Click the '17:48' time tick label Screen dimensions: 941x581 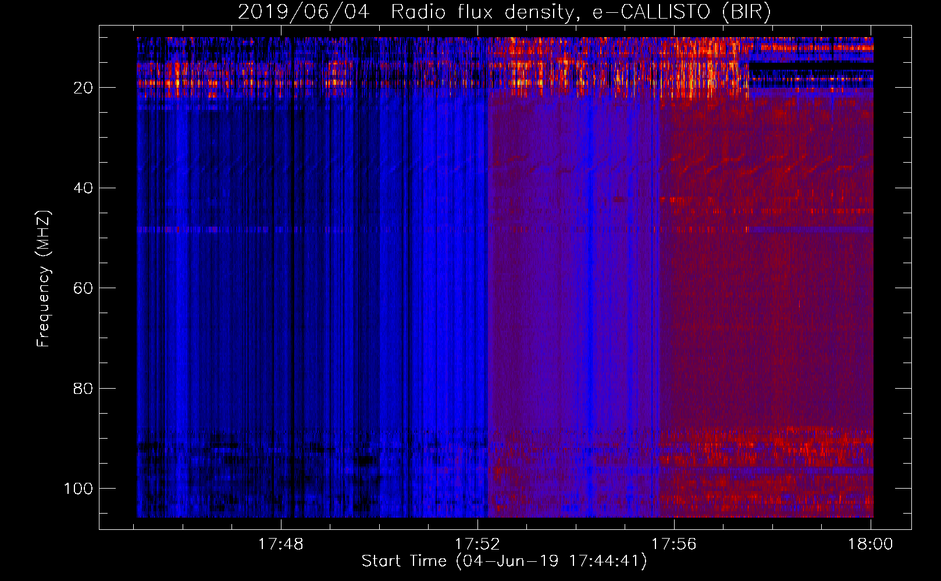coord(281,544)
